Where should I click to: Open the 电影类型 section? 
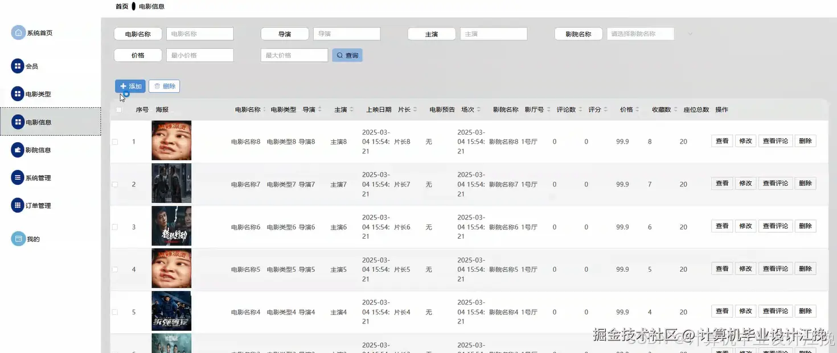tap(36, 94)
